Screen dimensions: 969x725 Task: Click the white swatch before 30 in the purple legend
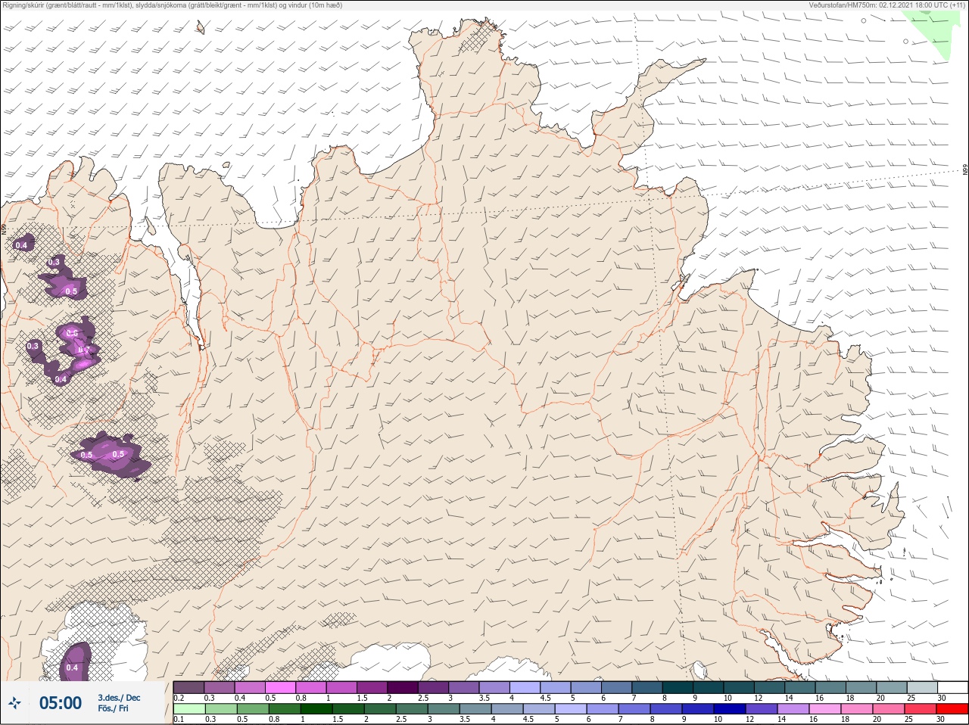(x=952, y=687)
